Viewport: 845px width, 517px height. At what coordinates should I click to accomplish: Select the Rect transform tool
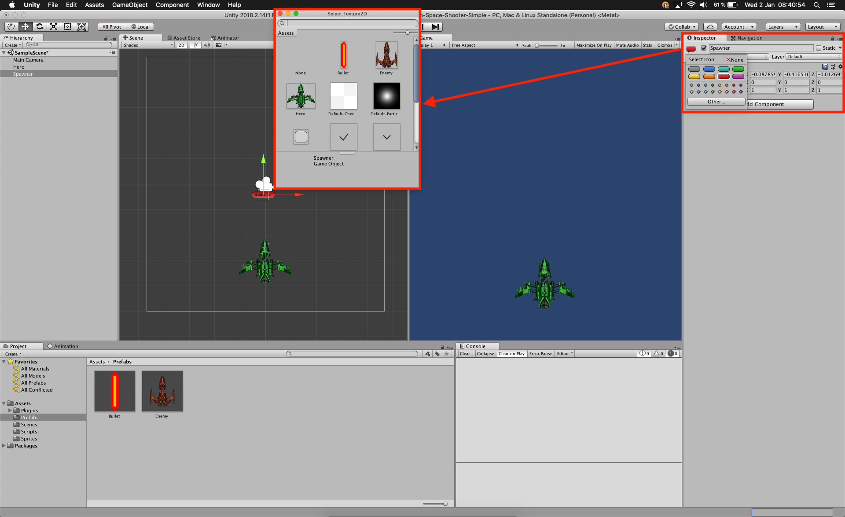67,27
